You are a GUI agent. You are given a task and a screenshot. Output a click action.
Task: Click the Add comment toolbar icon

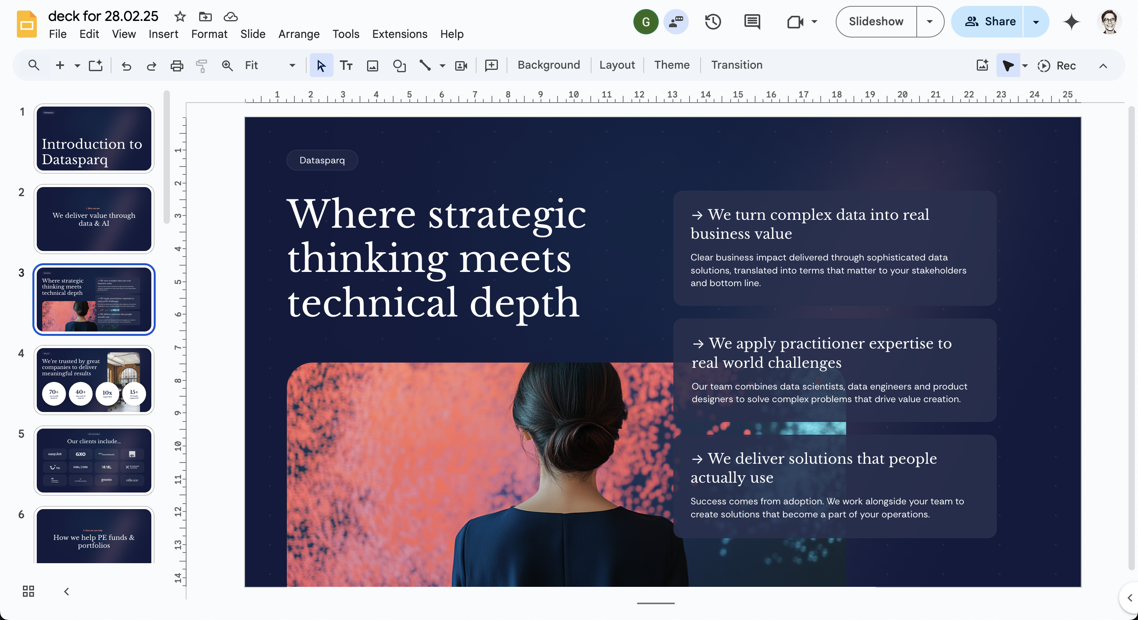tap(491, 65)
